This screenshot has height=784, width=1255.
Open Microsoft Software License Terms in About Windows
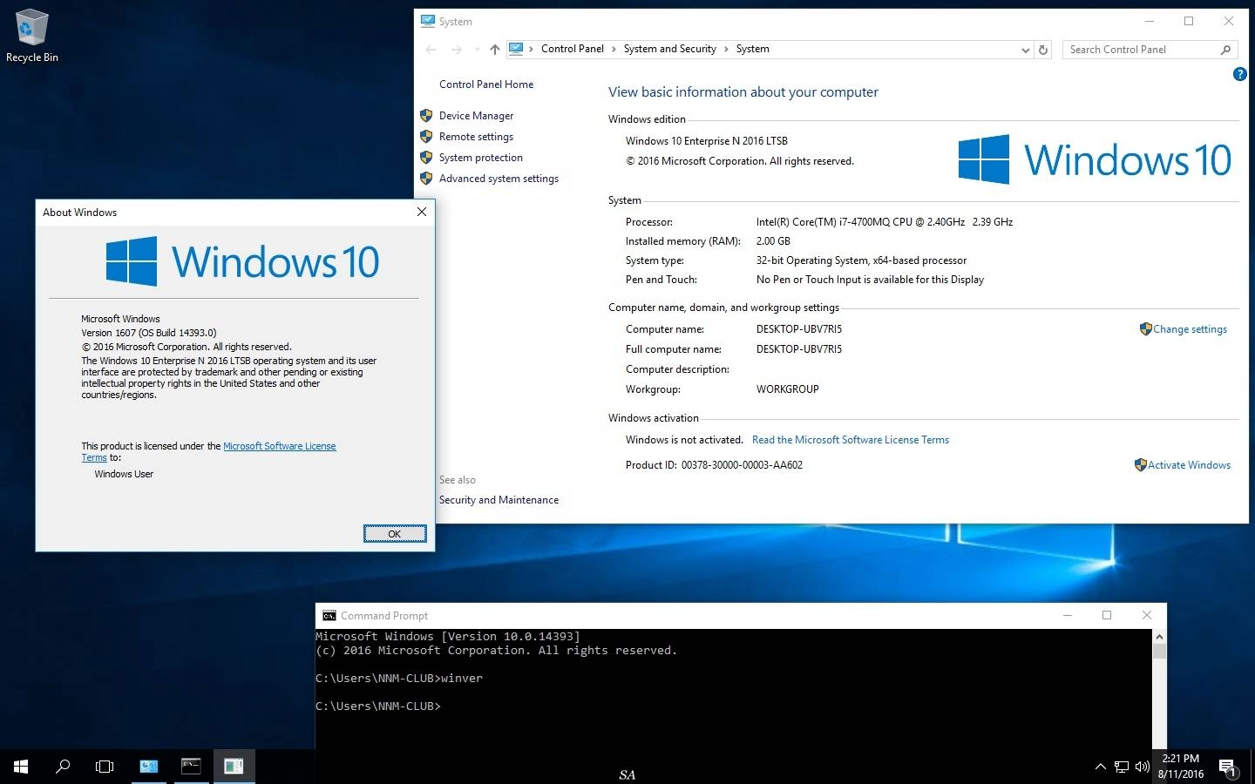279,446
